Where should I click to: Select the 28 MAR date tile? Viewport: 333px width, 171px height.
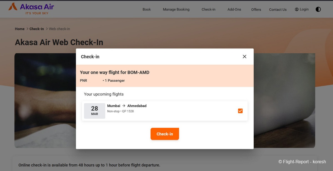(95, 111)
